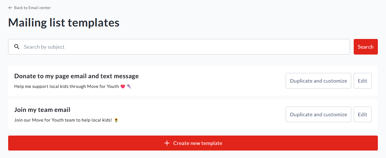
Task: Edit the Join my team email template
Action: click(x=363, y=114)
